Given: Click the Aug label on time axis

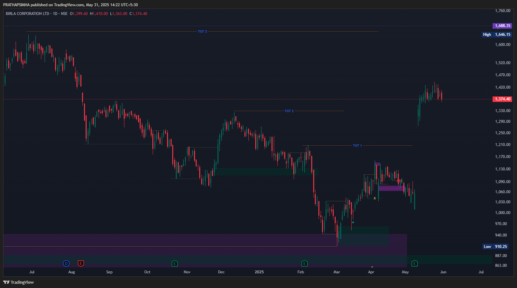Looking at the screenshot, I should [72, 272].
